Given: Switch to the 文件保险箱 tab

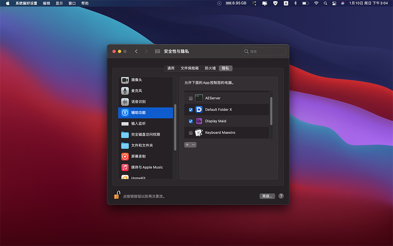Looking at the screenshot, I should [189, 68].
